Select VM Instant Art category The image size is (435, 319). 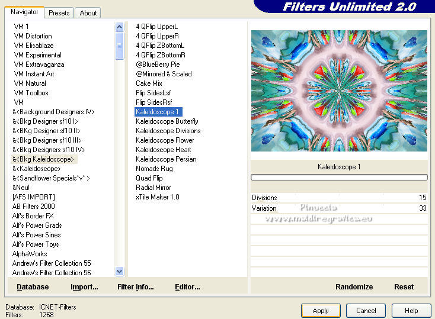(34, 74)
